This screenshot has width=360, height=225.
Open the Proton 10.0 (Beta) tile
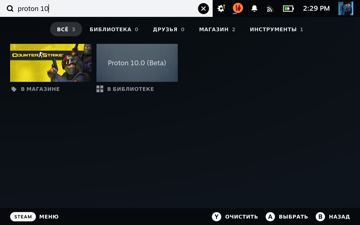pyautogui.click(x=137, y=63)
